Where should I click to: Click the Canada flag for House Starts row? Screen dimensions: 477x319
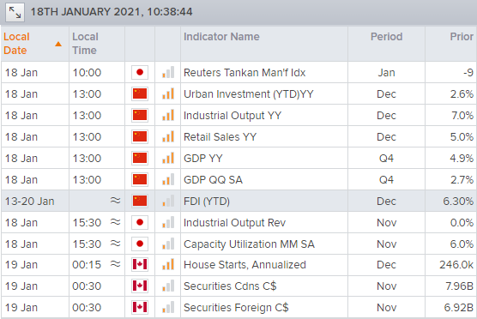coord(140,264)
